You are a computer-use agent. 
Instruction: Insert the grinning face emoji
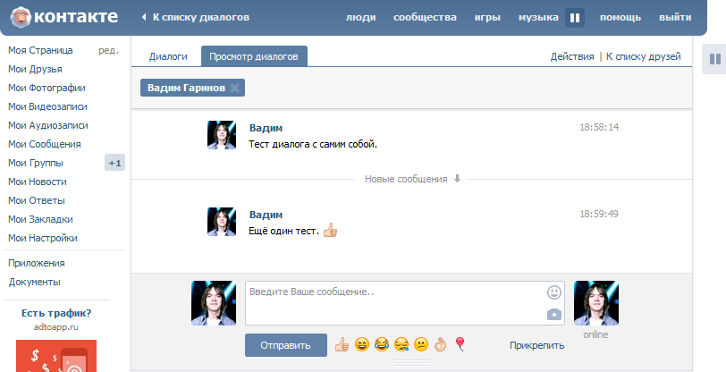tap(361, 344)
